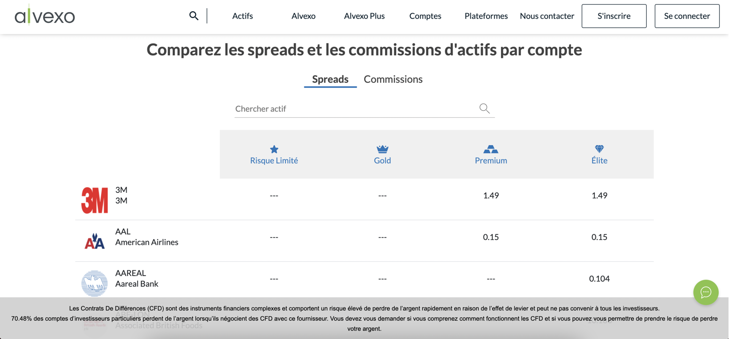Select the Spreads tab
This screenshot has width=729, height=339.
click(x=330, y=79)
